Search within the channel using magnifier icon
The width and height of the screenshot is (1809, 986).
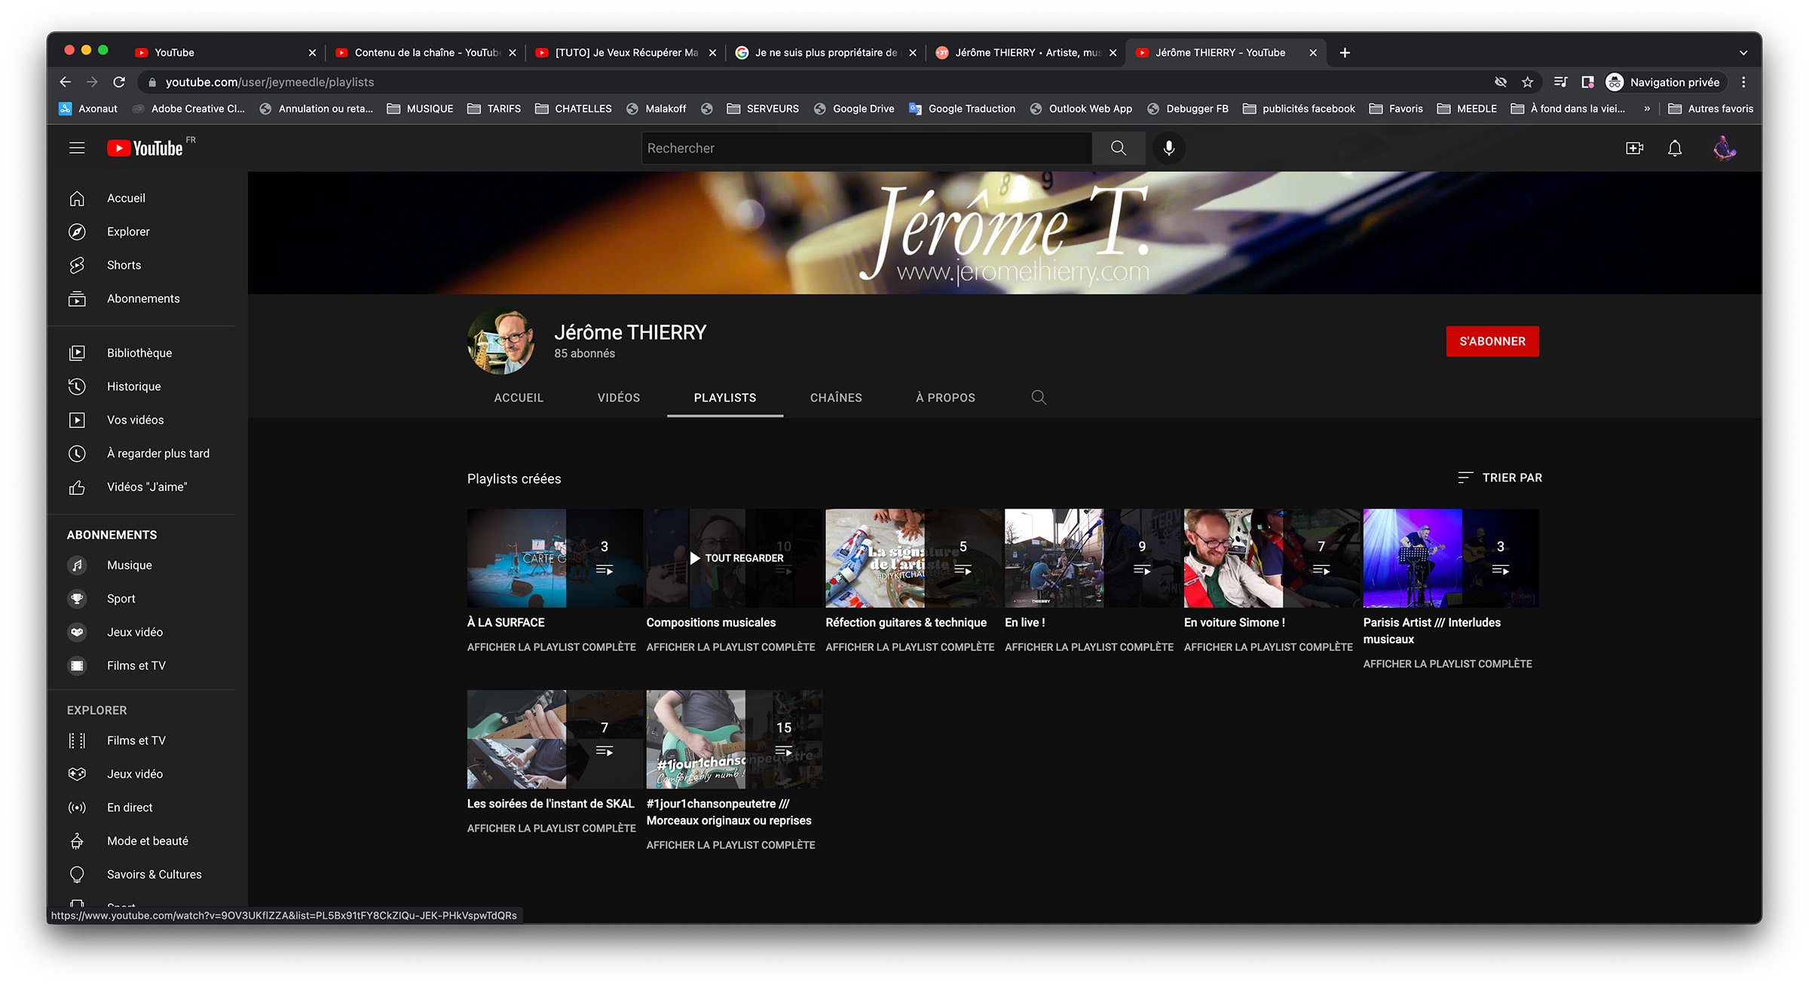coord(1039,397)
